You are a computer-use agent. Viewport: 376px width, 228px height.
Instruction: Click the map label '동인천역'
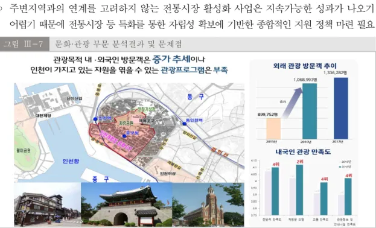194,120
